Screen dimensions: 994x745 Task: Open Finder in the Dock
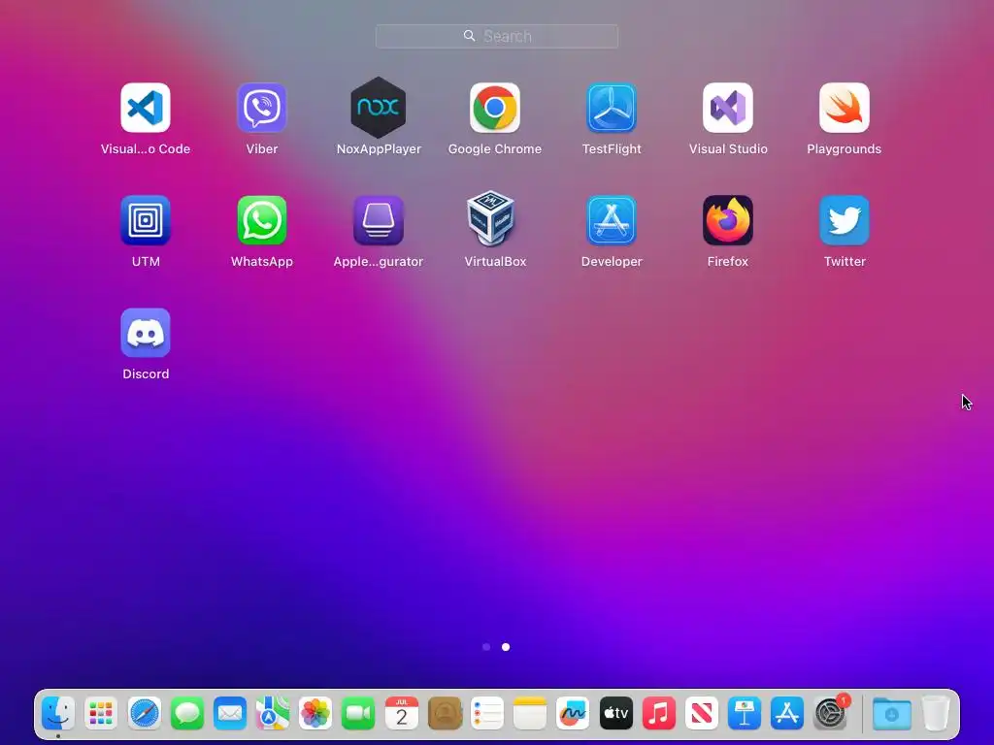pyautogui.click(x=58, y=713)
